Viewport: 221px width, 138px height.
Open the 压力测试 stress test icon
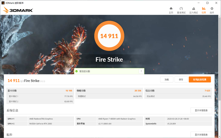pos(193,9)
